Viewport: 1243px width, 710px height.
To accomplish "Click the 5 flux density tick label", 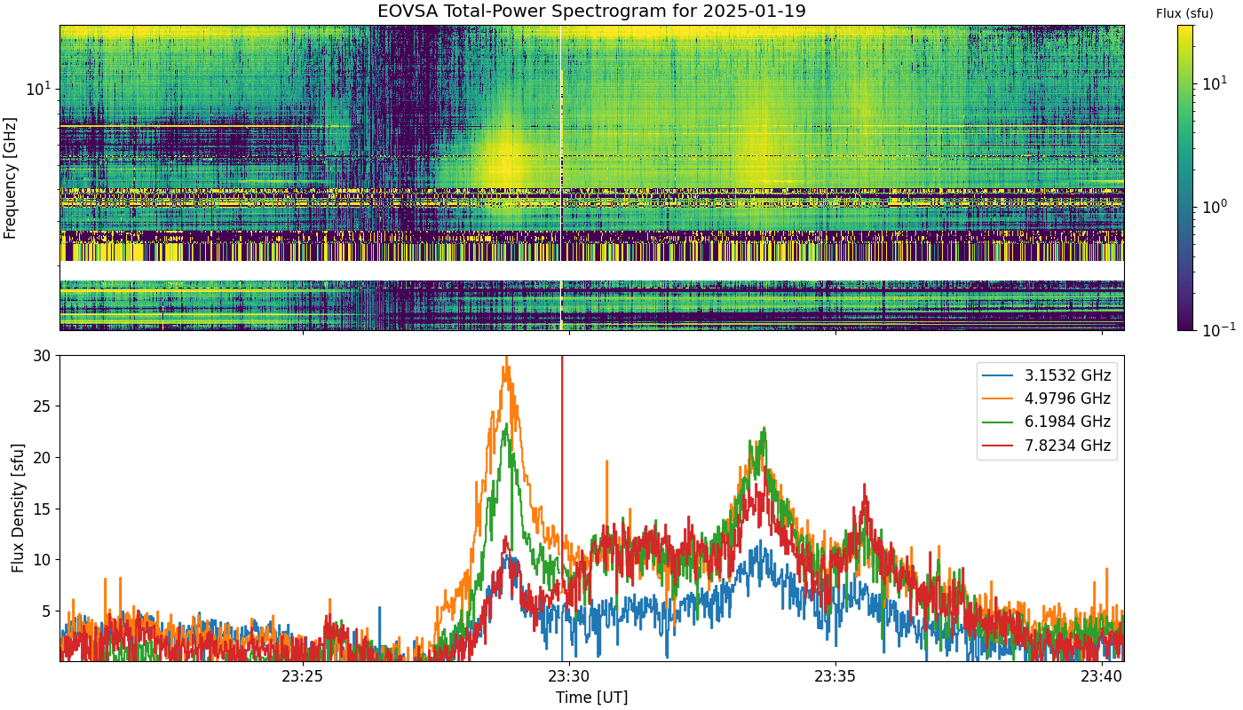I will coord(48,611).
